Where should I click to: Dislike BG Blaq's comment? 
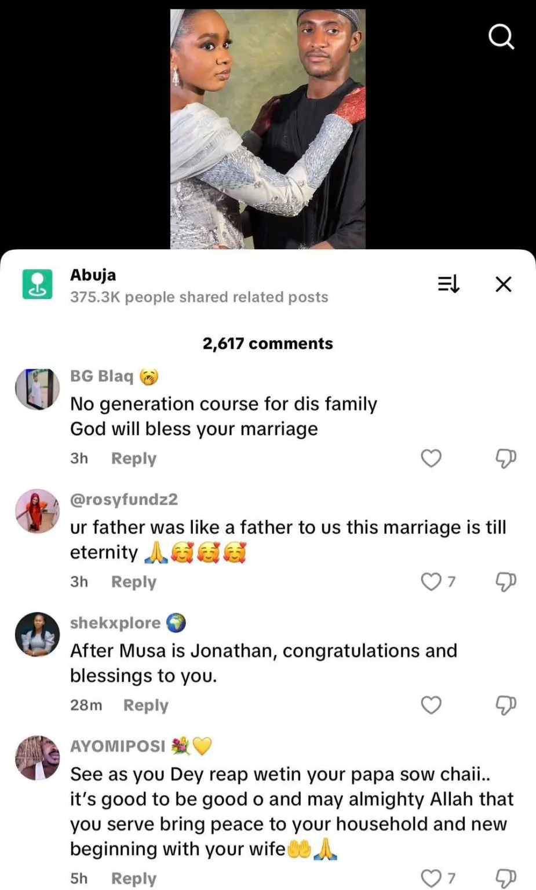pos(505,458)
